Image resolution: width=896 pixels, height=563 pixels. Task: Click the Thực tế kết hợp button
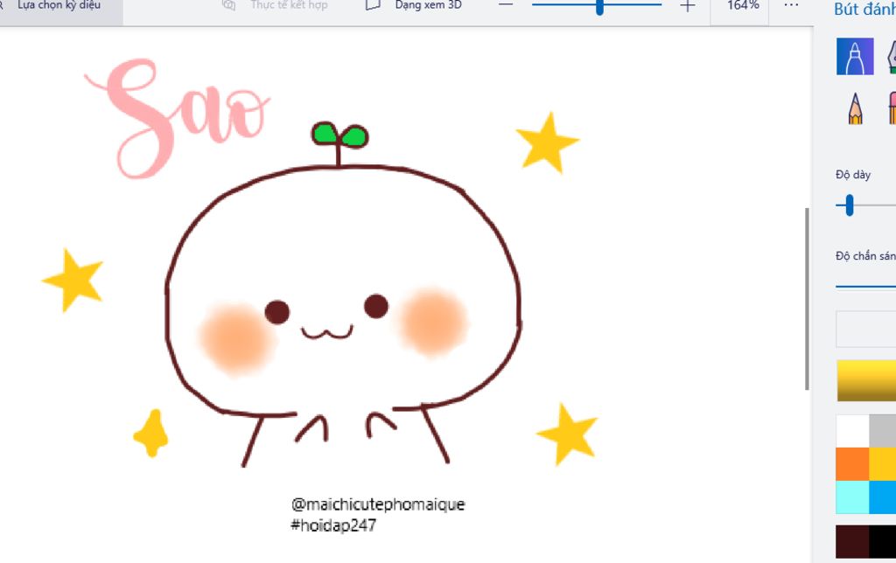[x=276, y=5]
